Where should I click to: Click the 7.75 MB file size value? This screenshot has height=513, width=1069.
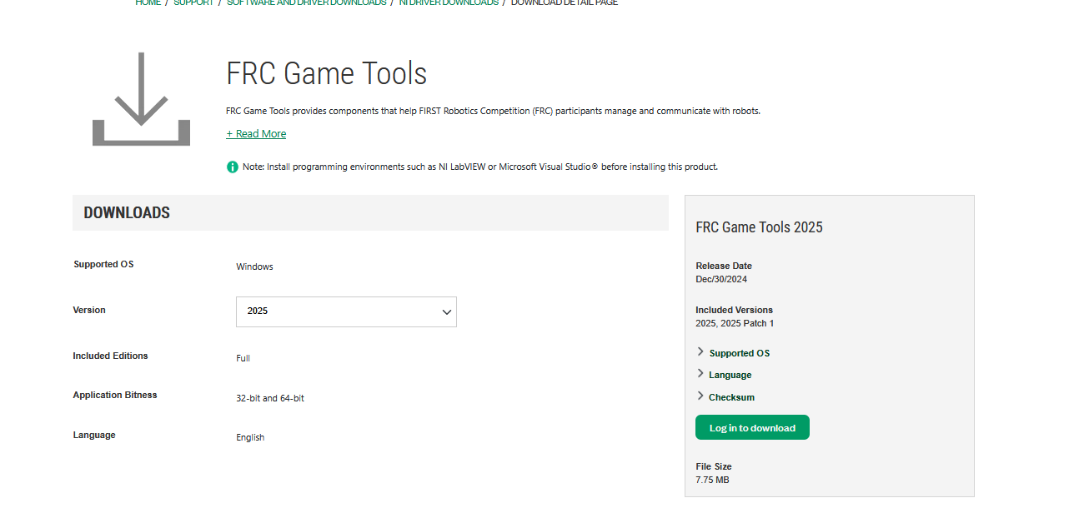point(712,480)
